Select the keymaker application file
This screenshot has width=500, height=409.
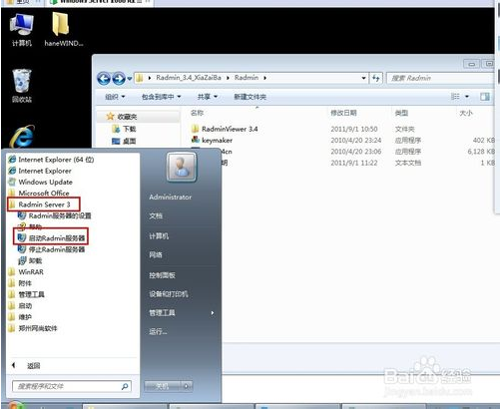[x=213, y=140]
